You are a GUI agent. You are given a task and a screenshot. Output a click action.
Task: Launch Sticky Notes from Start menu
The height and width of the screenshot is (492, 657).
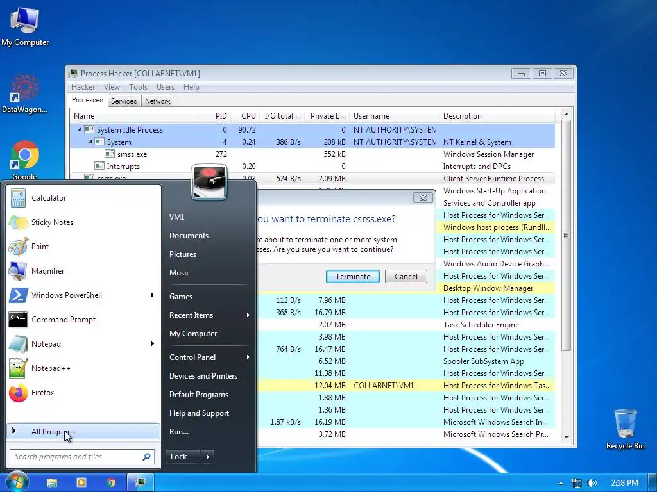[x=83, y=222]
